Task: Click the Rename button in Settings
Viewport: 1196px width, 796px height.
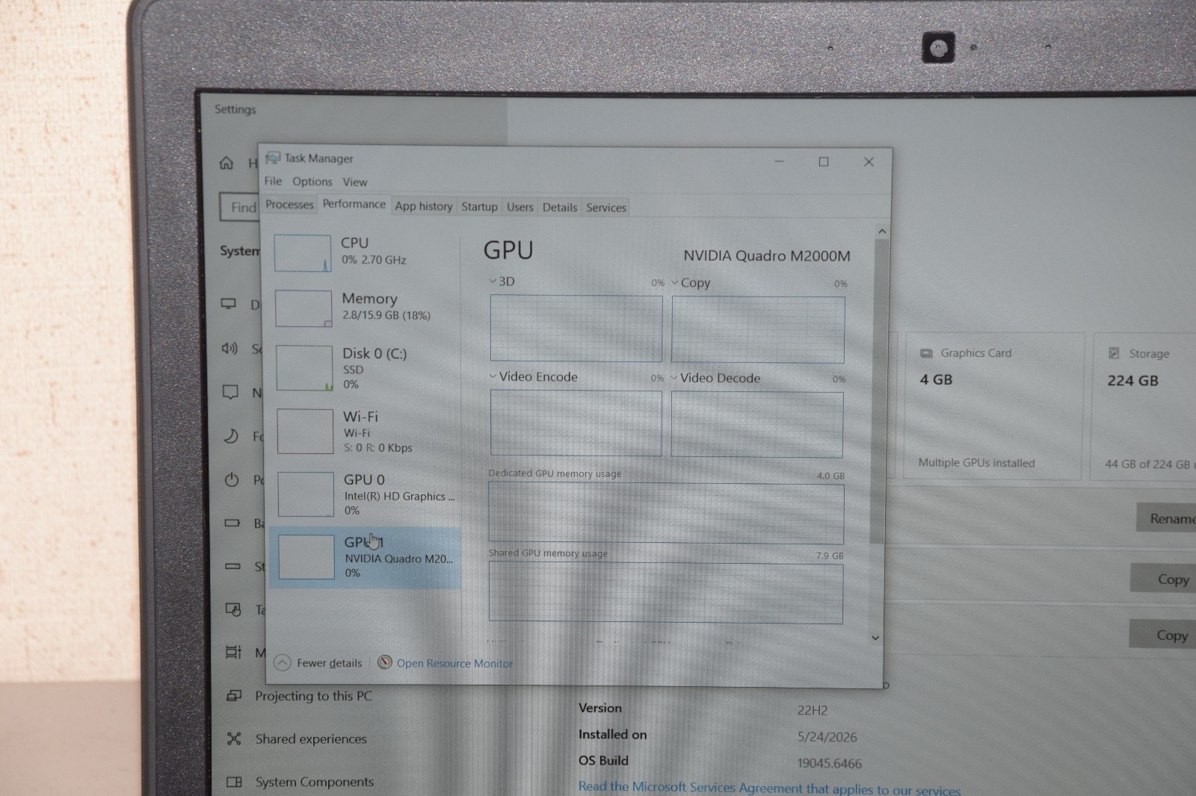Action: 1168,517
